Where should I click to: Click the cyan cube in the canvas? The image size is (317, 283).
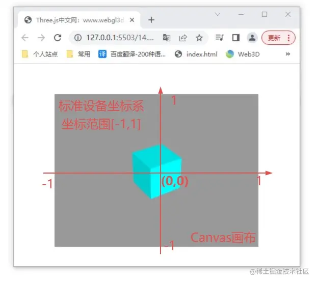157,172
